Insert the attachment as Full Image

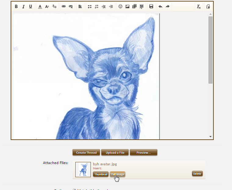click(118, 174)
